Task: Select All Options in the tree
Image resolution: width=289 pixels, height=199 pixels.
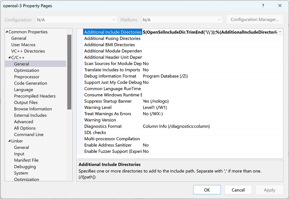Action: (x=25, y=128)
